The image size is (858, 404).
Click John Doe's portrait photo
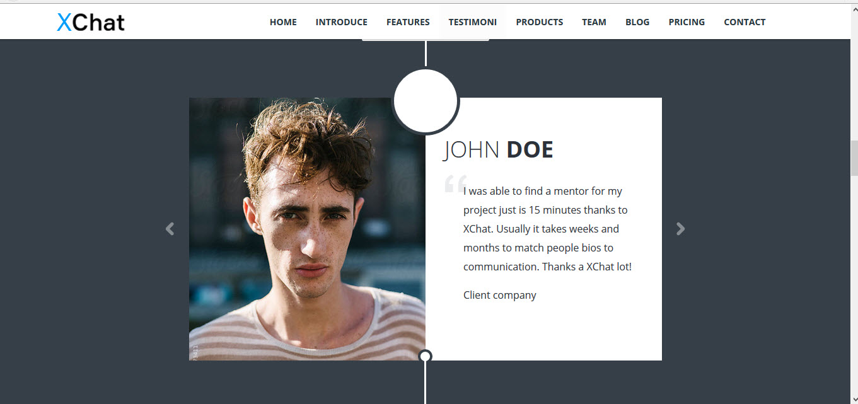click(x=307, y=229)
